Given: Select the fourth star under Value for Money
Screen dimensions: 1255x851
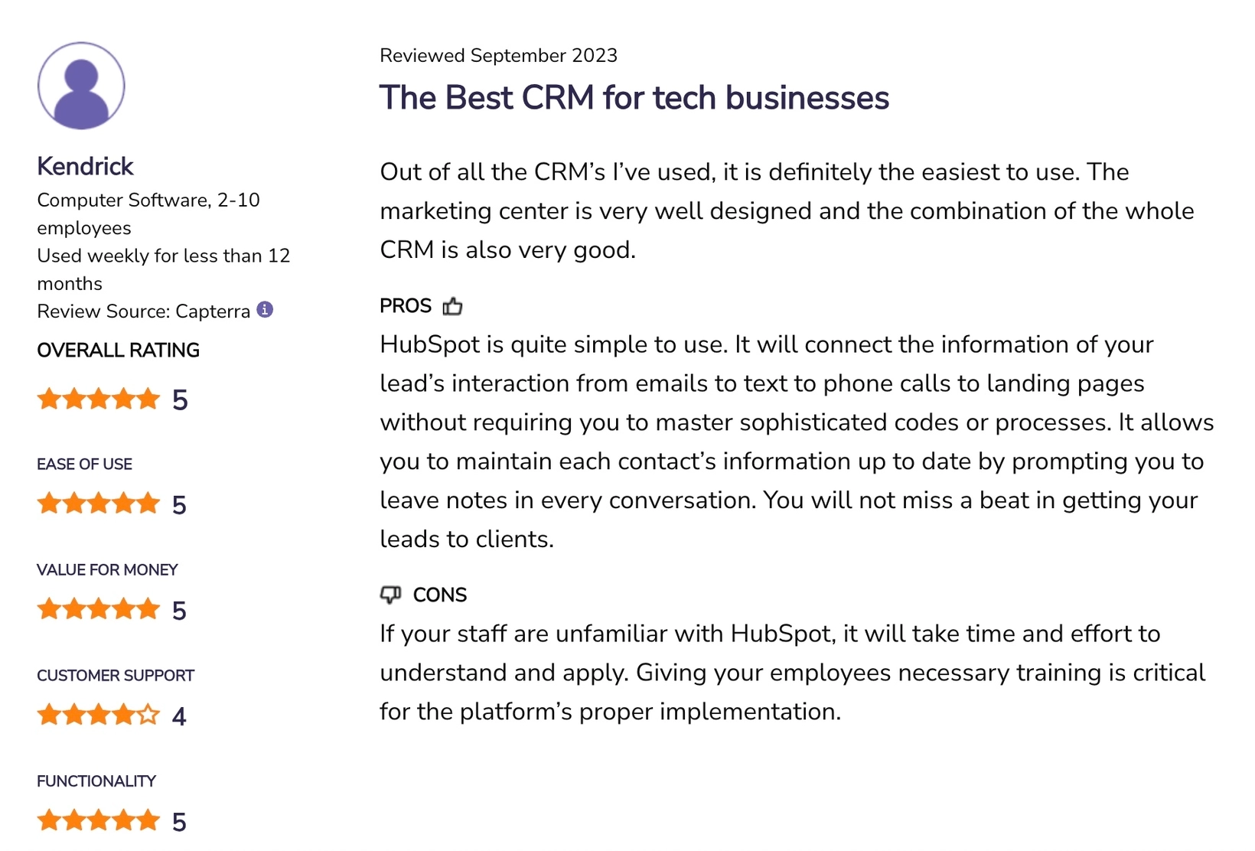Looking at the screenshot, I should click(123, 608).
